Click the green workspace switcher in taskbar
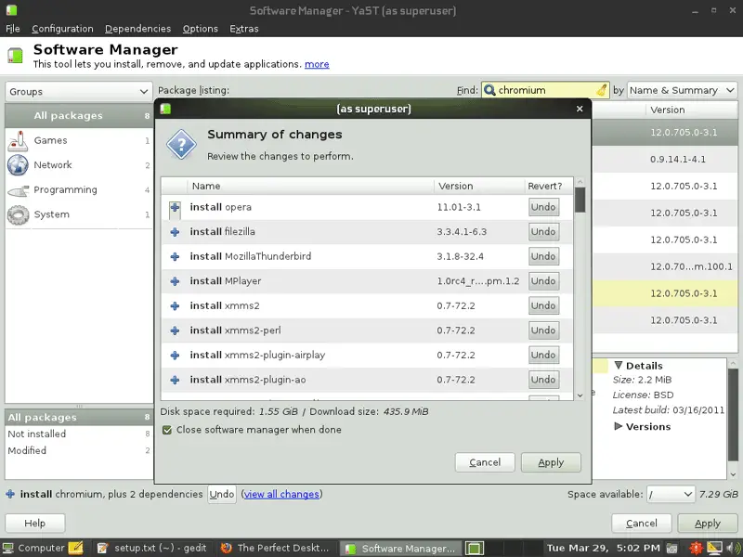The width and height of the screenshot is (743, 557). [474, 548]
